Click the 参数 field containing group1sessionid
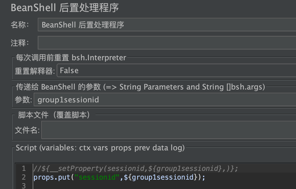296x189 pixels. tap(165, 100)
